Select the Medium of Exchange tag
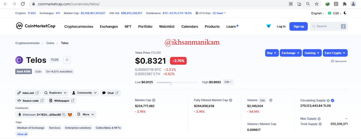Image resolution: width=361 pixels, height=139 pixels. pyautogui.click(x=31, y=128)
